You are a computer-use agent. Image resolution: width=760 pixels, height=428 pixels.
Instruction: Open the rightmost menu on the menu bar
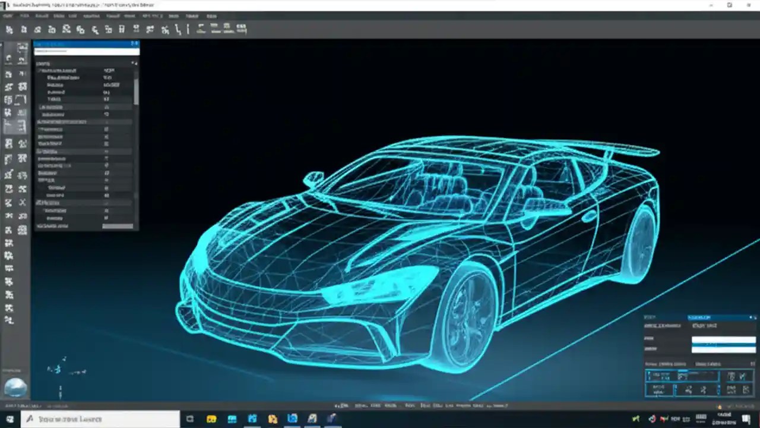click(213, 16)
